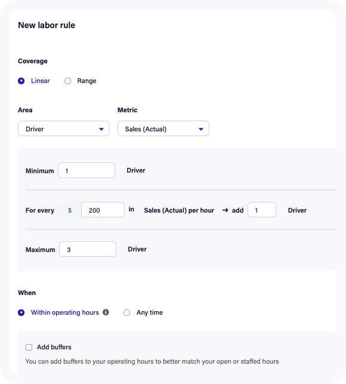This screenshot has height=384, width=346.
Task: Click the info icon beside Within operating hours
Action: click(106, 312)
